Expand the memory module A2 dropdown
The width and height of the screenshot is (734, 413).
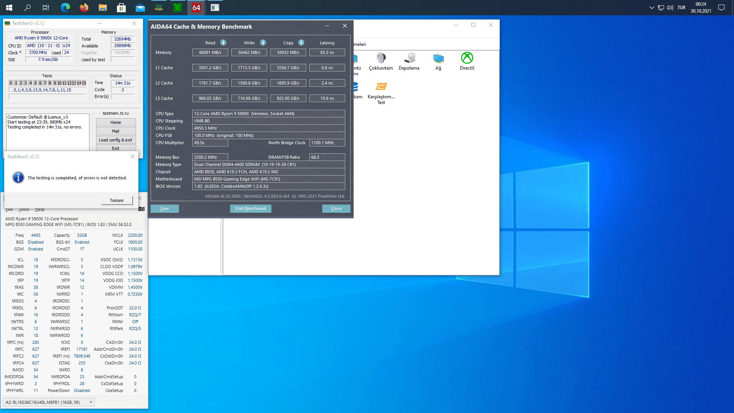pos(91,402)
